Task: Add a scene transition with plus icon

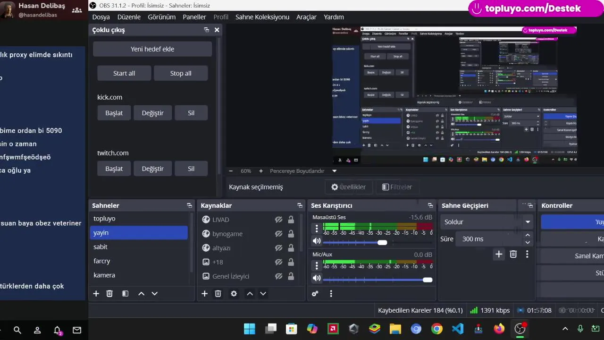Action: [499, 255]
